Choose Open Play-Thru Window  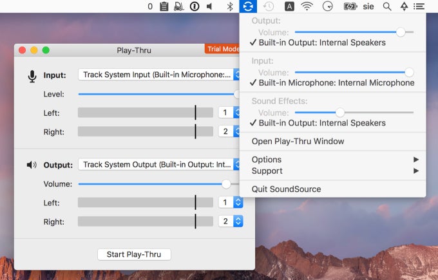333,141
